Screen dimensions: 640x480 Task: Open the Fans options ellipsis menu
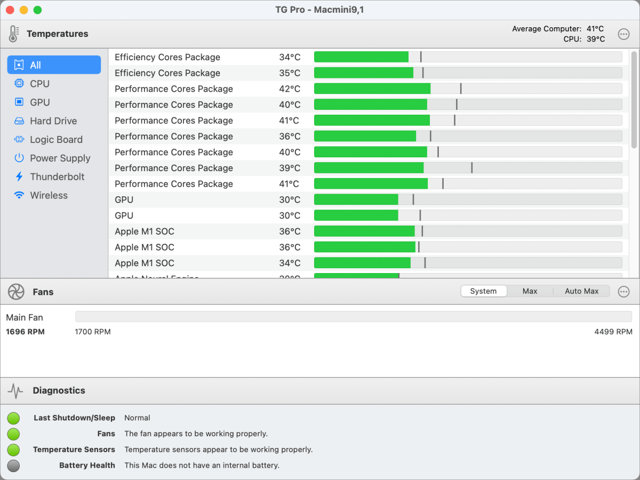click(623, 292)
